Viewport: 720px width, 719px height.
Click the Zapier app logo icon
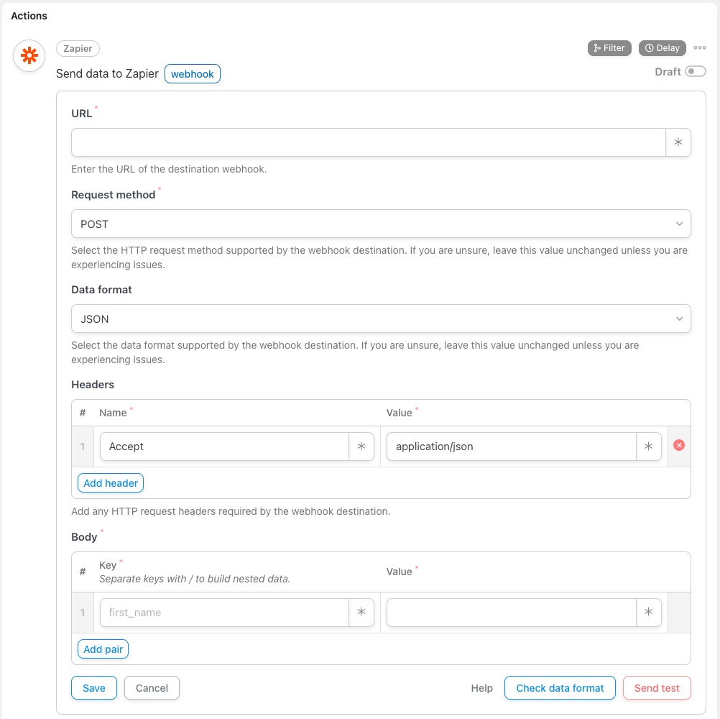pos(29,55)
